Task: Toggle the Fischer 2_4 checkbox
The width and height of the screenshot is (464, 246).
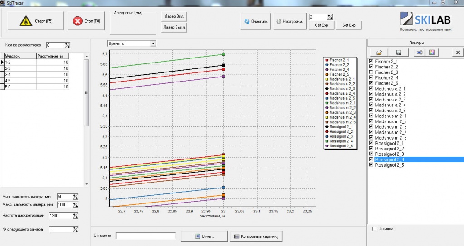Action: coord(371,77)
